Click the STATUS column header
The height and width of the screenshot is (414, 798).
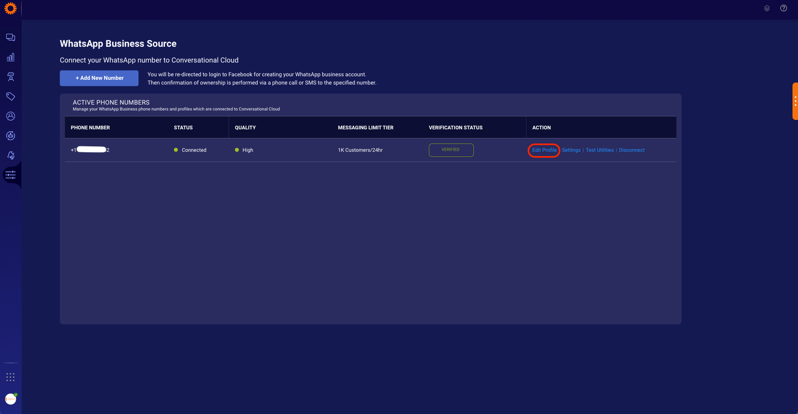coord(183,128)
